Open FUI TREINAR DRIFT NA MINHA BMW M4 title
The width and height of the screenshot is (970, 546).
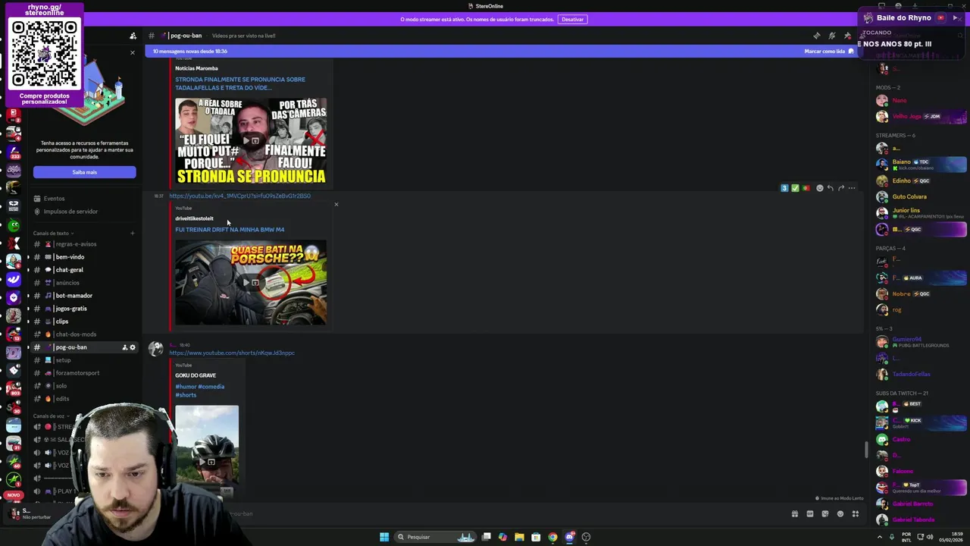[x=230, y=229]
